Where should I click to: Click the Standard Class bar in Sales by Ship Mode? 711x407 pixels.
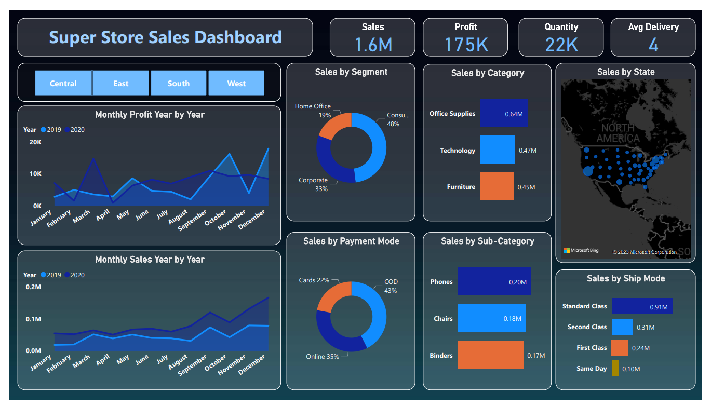click(x=642, y=306)
